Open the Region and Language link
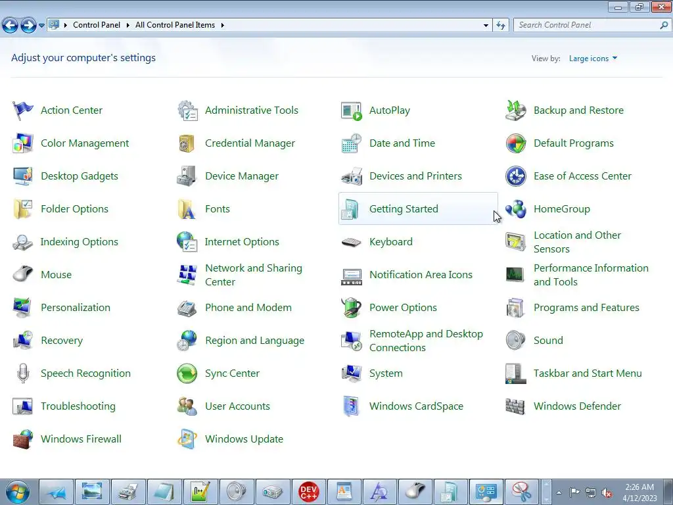 (254, 341)
